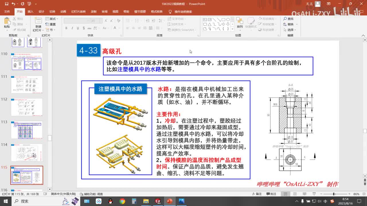The width and height of the screenshot is (367, 206).
Task: Toggle the Notes pane in the status bar
Action: click(x=257, y=194)
